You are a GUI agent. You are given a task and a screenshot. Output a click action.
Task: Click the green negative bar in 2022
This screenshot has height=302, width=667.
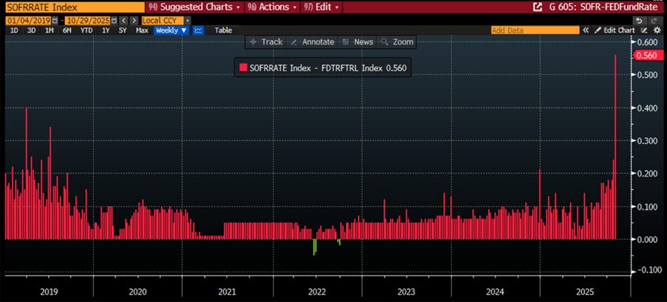pos(314,247)
